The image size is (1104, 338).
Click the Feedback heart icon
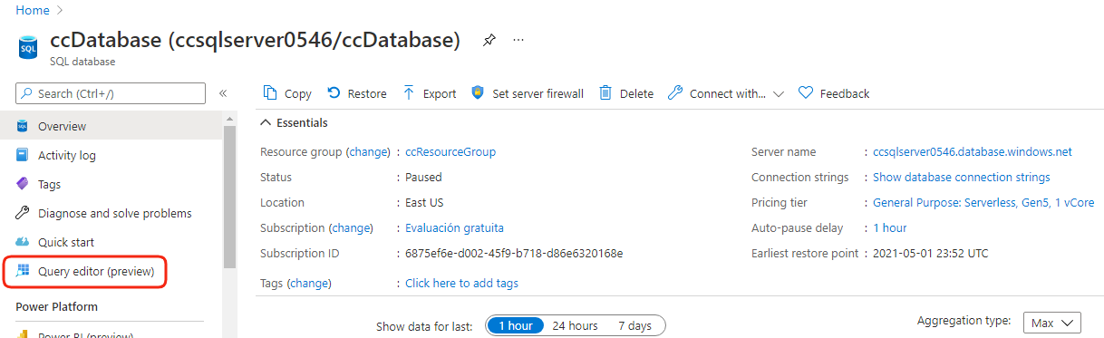[x=806, y=93]
